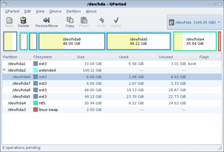Select the first partition block in disk map
This screenshot has height=152, width=224.
(10, 41)
